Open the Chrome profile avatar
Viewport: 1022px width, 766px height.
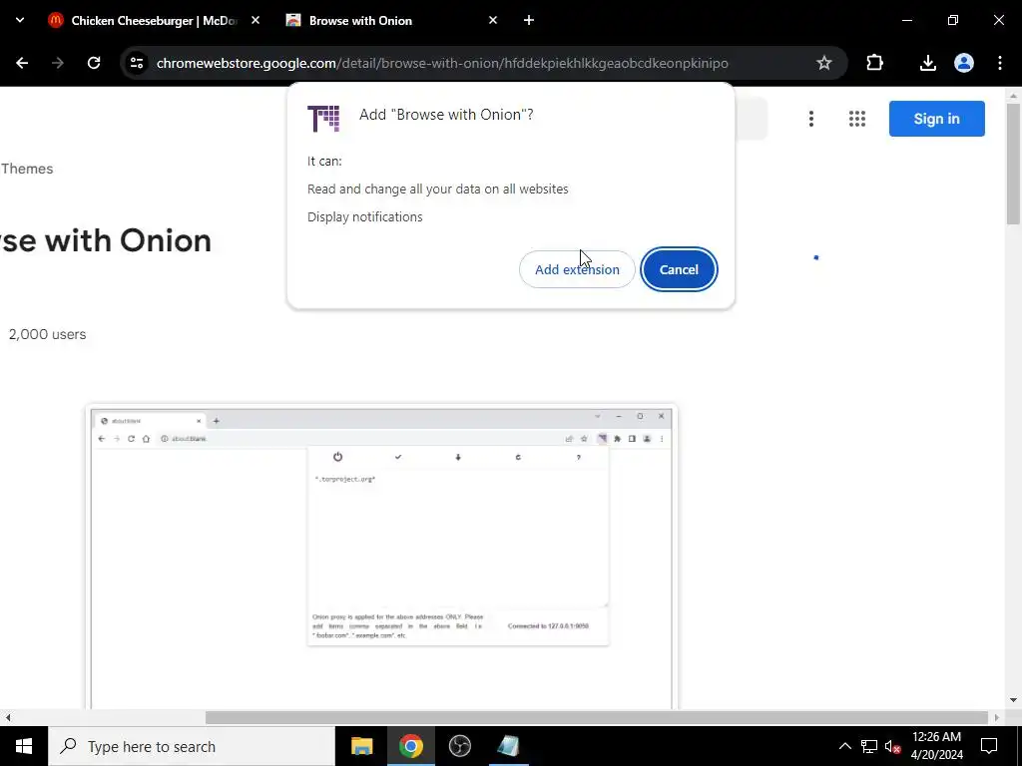click(x=964, y=63)
